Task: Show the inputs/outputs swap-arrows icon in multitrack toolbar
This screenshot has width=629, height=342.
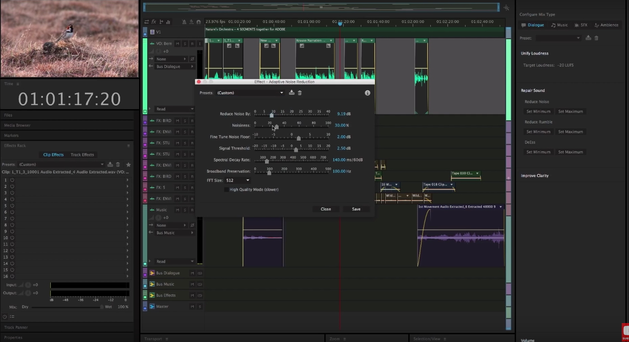Action: (x=147, y=22)
